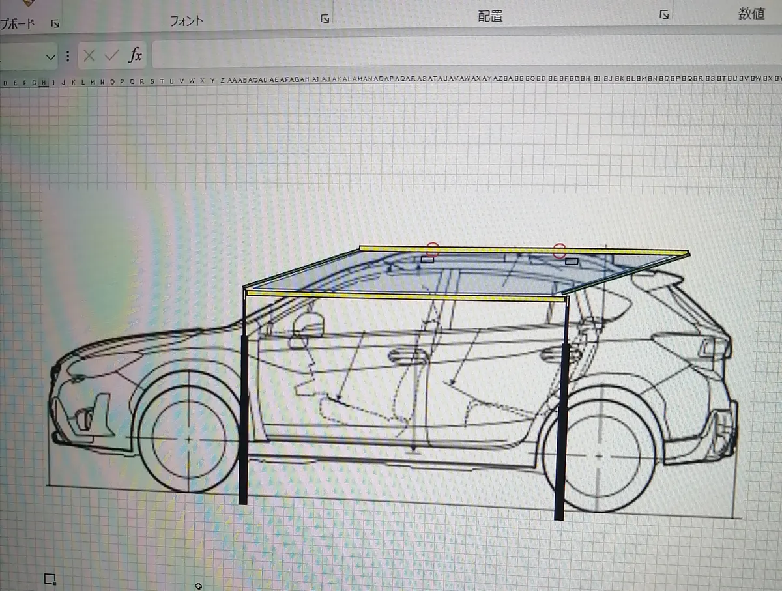This screenshot has height=591, width=782.
Task: Open the 配置 settings dialog launcher
Action: 663,15
